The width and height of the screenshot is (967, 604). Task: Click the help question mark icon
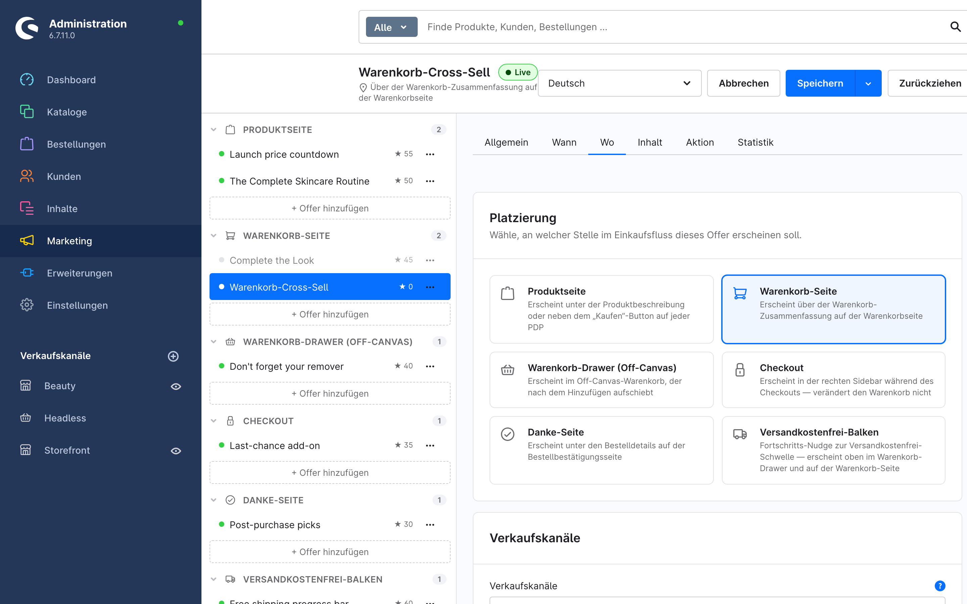pyautogui.click(x=940, y=586)
